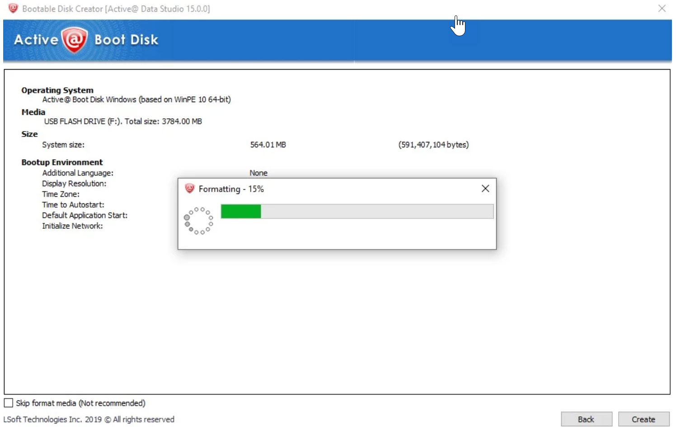The width and height of the screenshot is (676, 434).
Task: Click the USB FLASH DRIVE media description
Action: (x=123, y=121)
